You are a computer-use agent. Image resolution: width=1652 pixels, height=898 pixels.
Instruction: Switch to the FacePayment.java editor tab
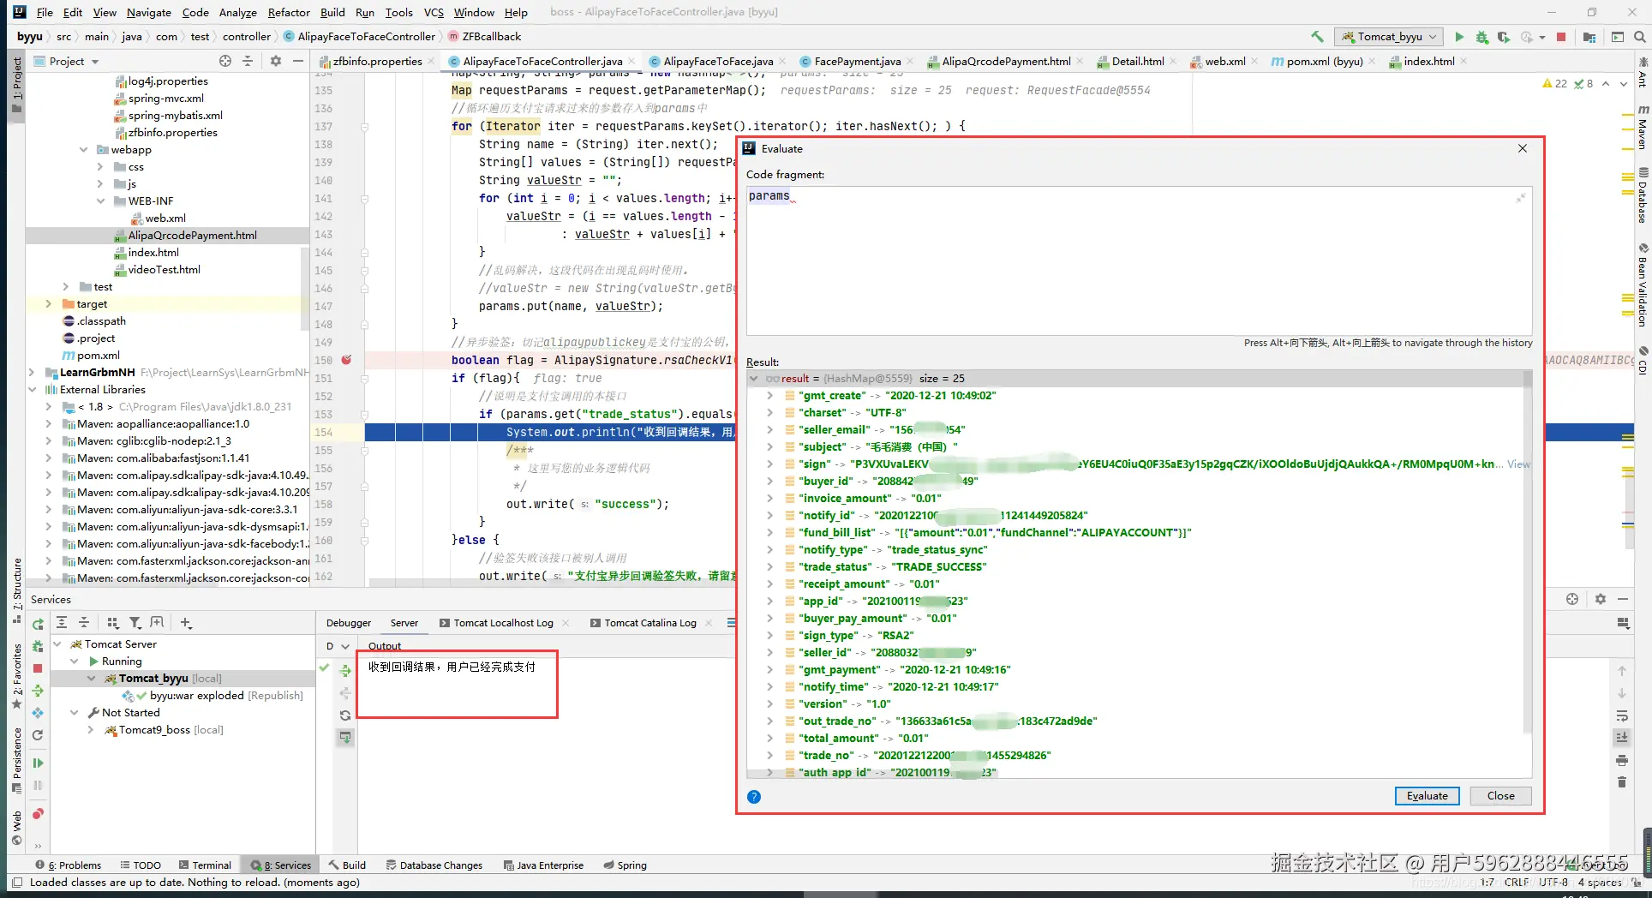[x=857, y=61]
